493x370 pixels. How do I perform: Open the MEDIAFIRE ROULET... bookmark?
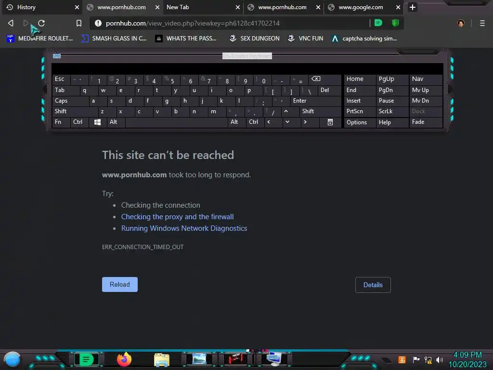coord(40,39)
